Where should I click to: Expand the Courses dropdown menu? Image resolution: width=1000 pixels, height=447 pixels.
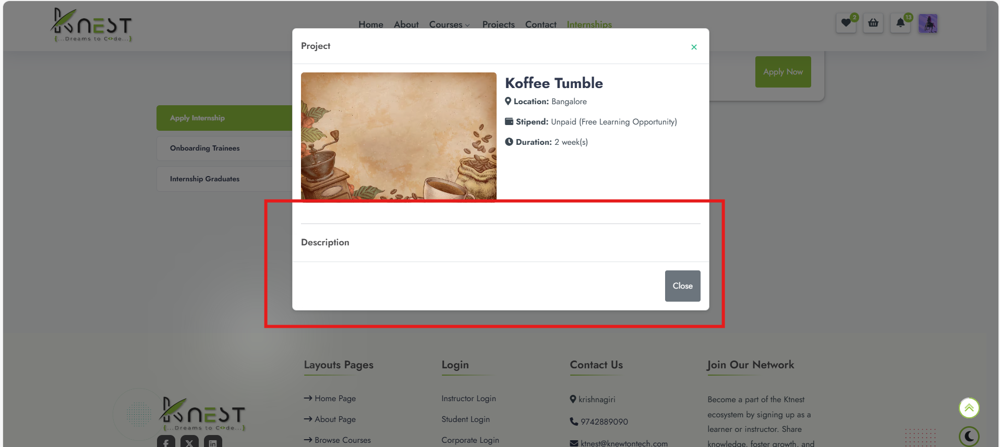(449, 24)
